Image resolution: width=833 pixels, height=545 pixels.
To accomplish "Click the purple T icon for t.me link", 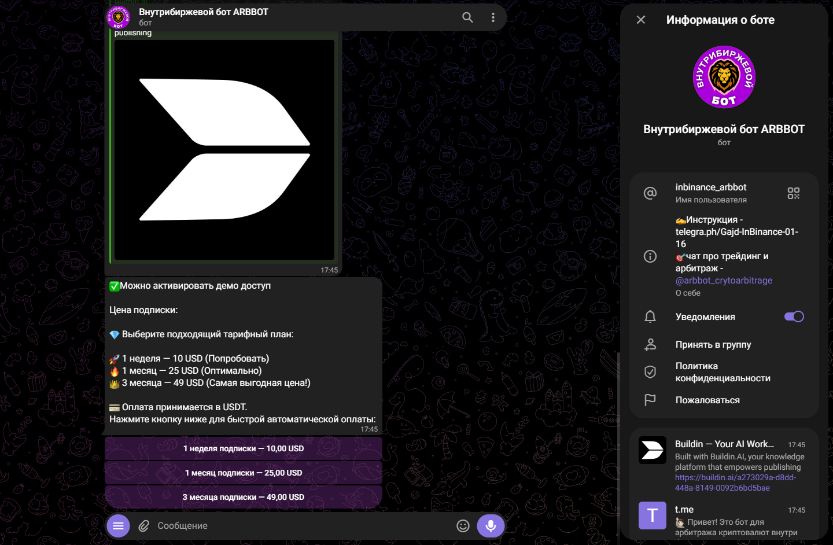I will click(653, 515).
